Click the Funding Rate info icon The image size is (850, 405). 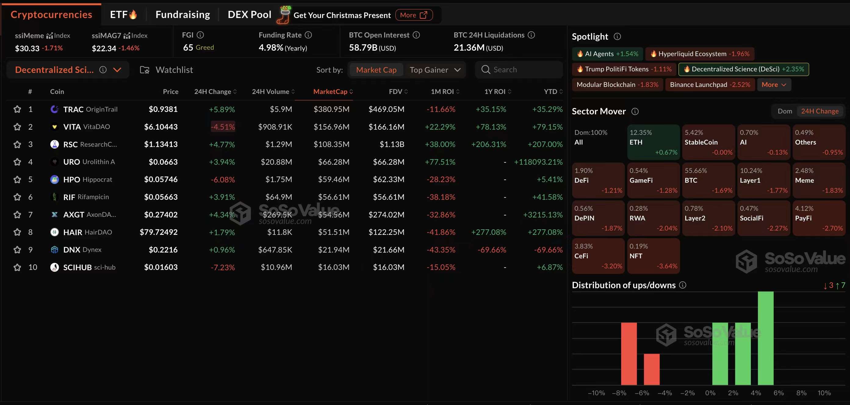point(308,35)
